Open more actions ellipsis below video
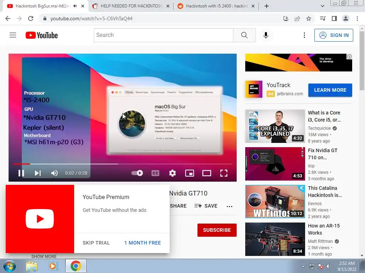 click(x=230, y=207)
